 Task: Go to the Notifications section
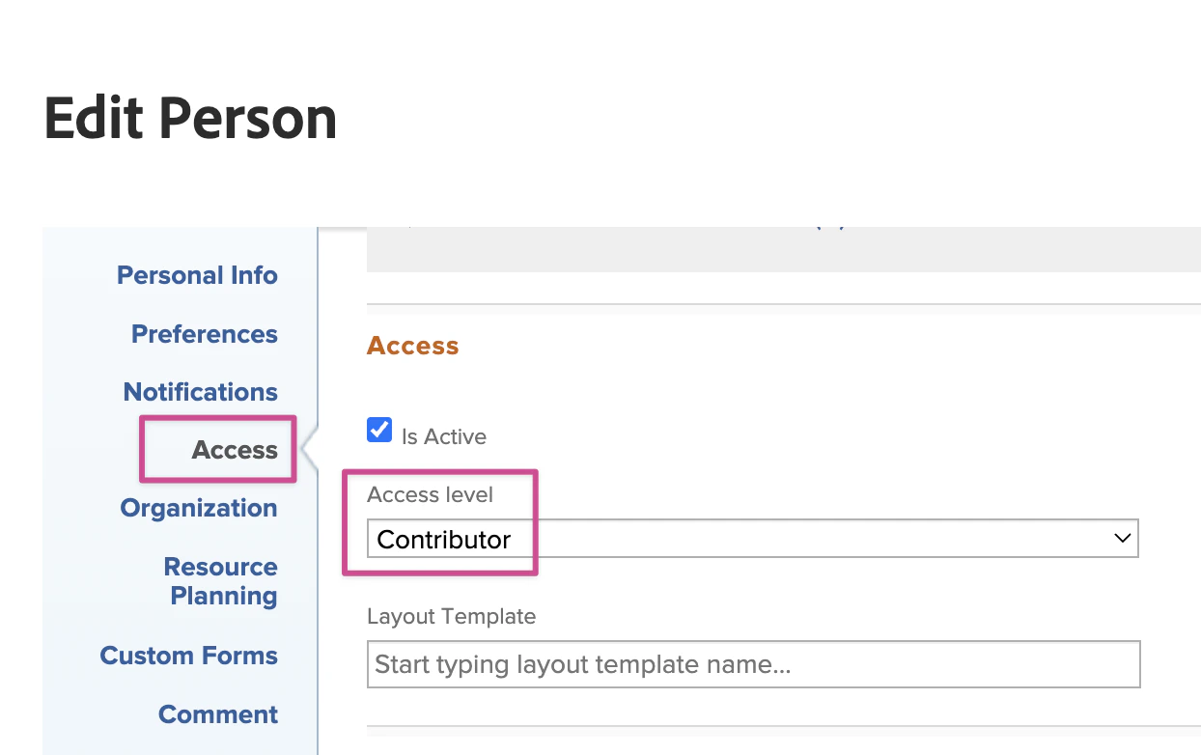(x=200, y=392)
